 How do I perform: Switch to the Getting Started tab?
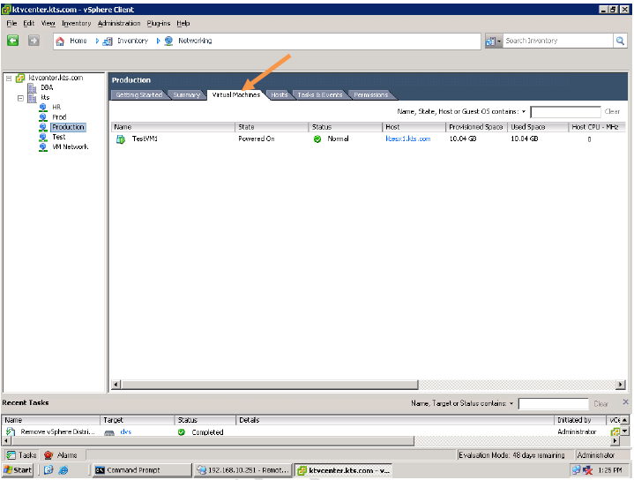coord(138,94)
